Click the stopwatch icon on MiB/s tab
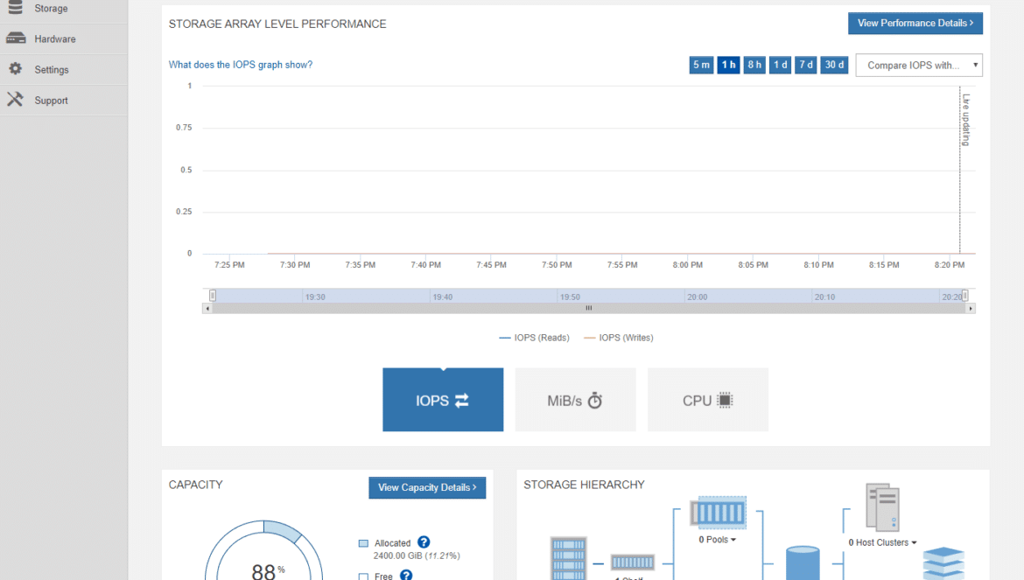Screen dimensions: 1024x580 595,400
